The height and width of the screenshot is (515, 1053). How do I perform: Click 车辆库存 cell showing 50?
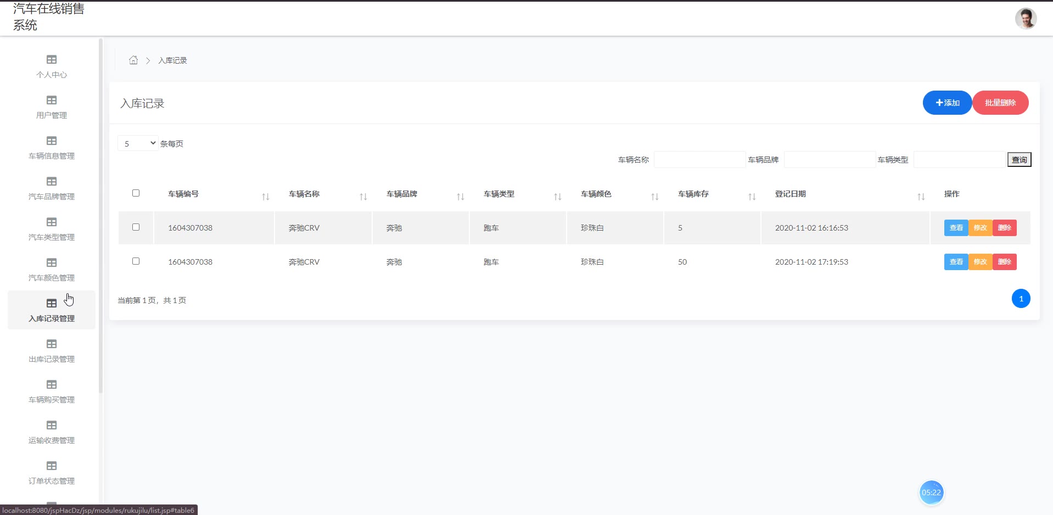coord(682,262)
